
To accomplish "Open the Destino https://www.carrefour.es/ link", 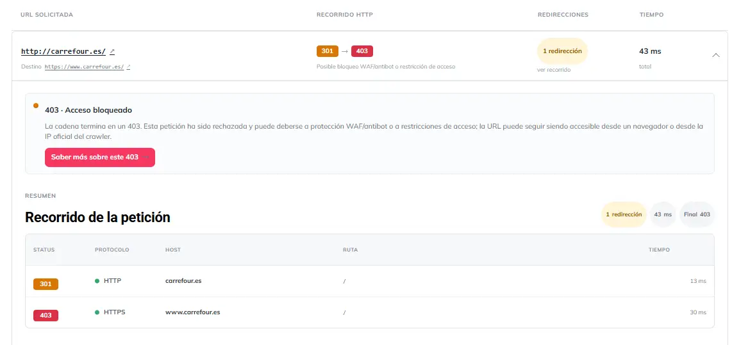I will [x=84, y=67].
